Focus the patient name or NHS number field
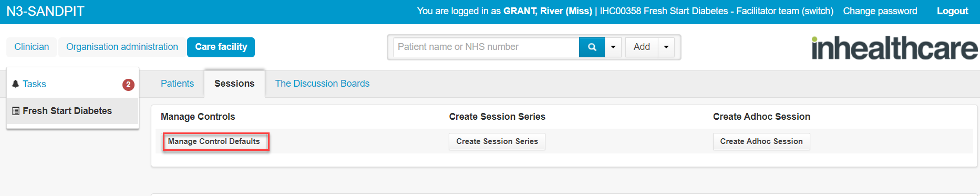 (x=486, y=47)
